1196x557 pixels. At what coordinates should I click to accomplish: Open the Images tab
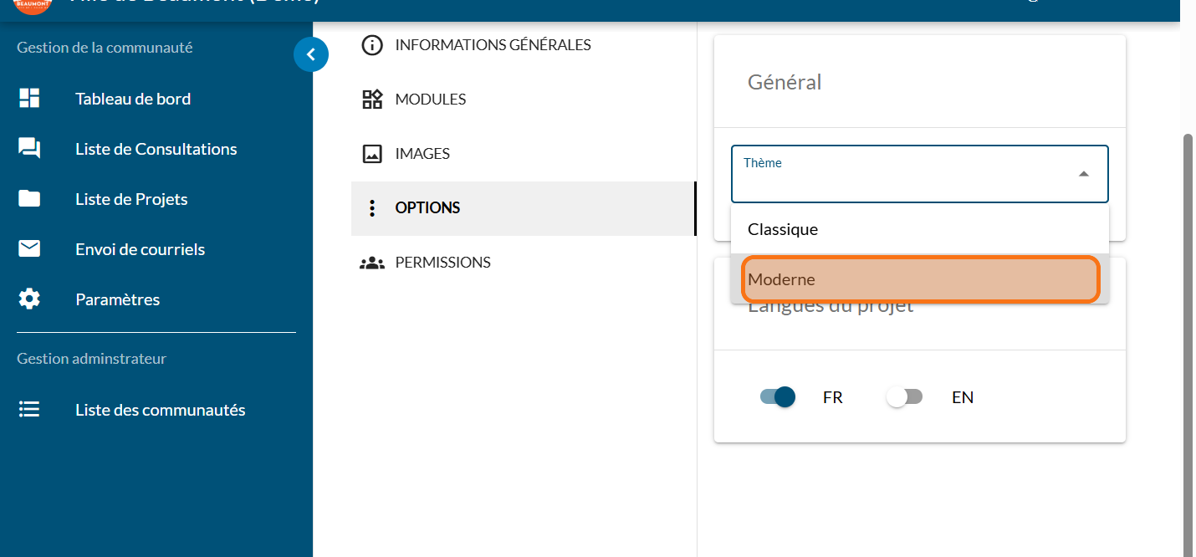pos(422,154)
